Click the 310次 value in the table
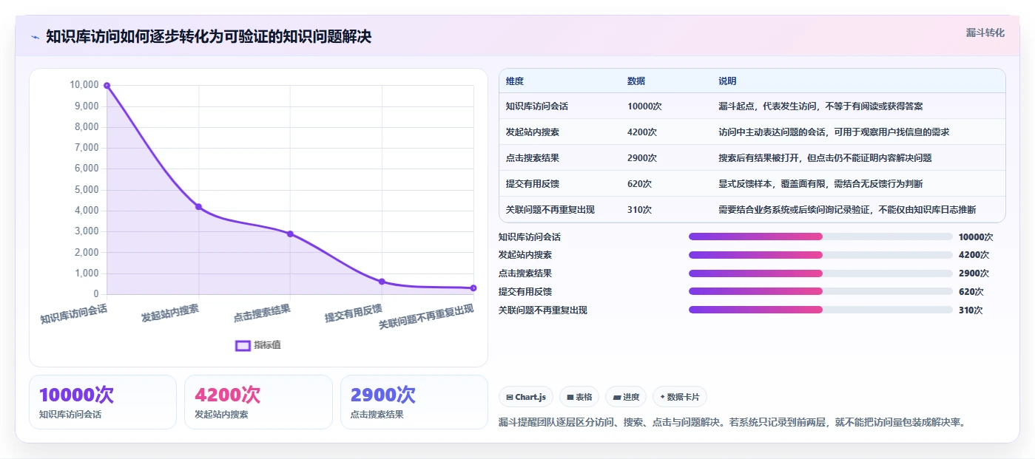This screenshot has width=1035, height=459. click(640, 210)
